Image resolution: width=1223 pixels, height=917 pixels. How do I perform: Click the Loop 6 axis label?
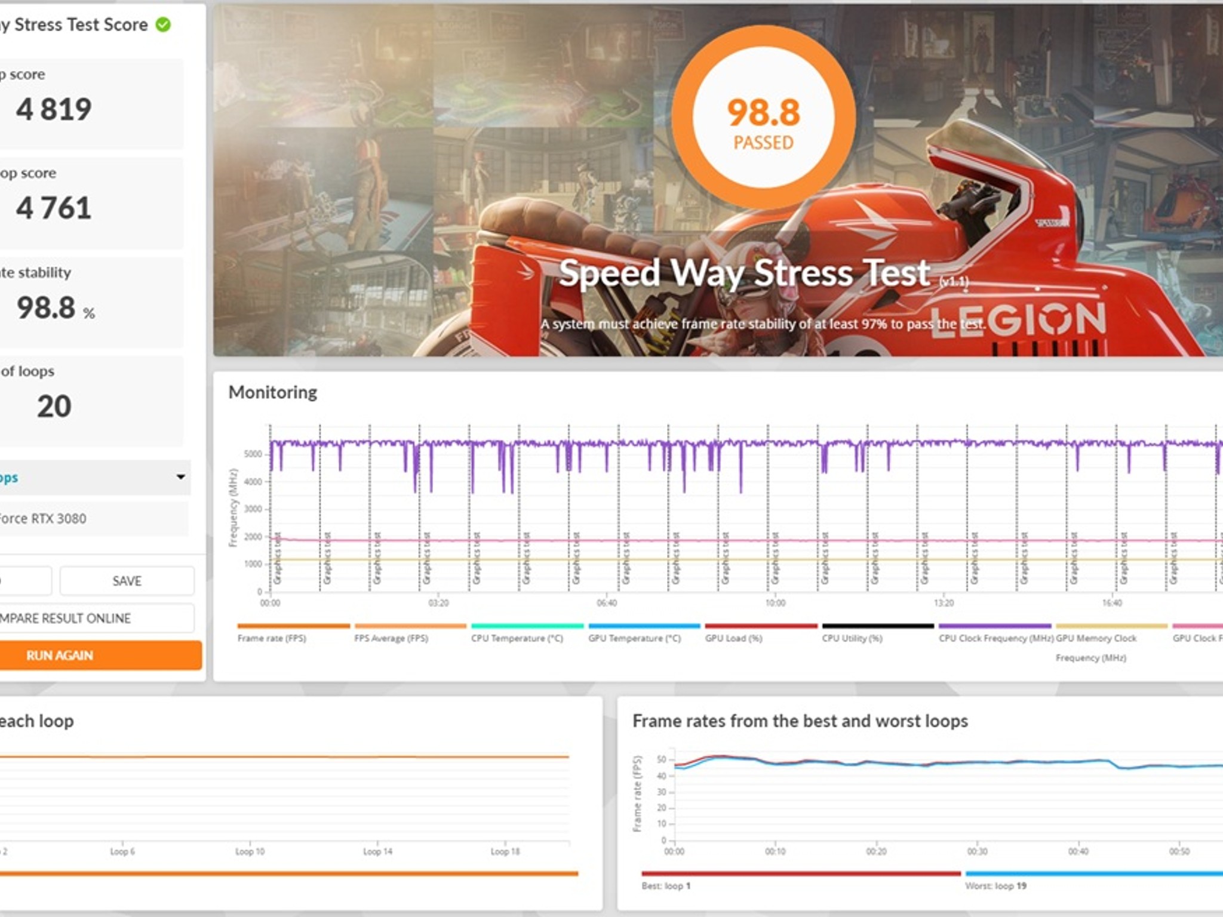(122, 851)
